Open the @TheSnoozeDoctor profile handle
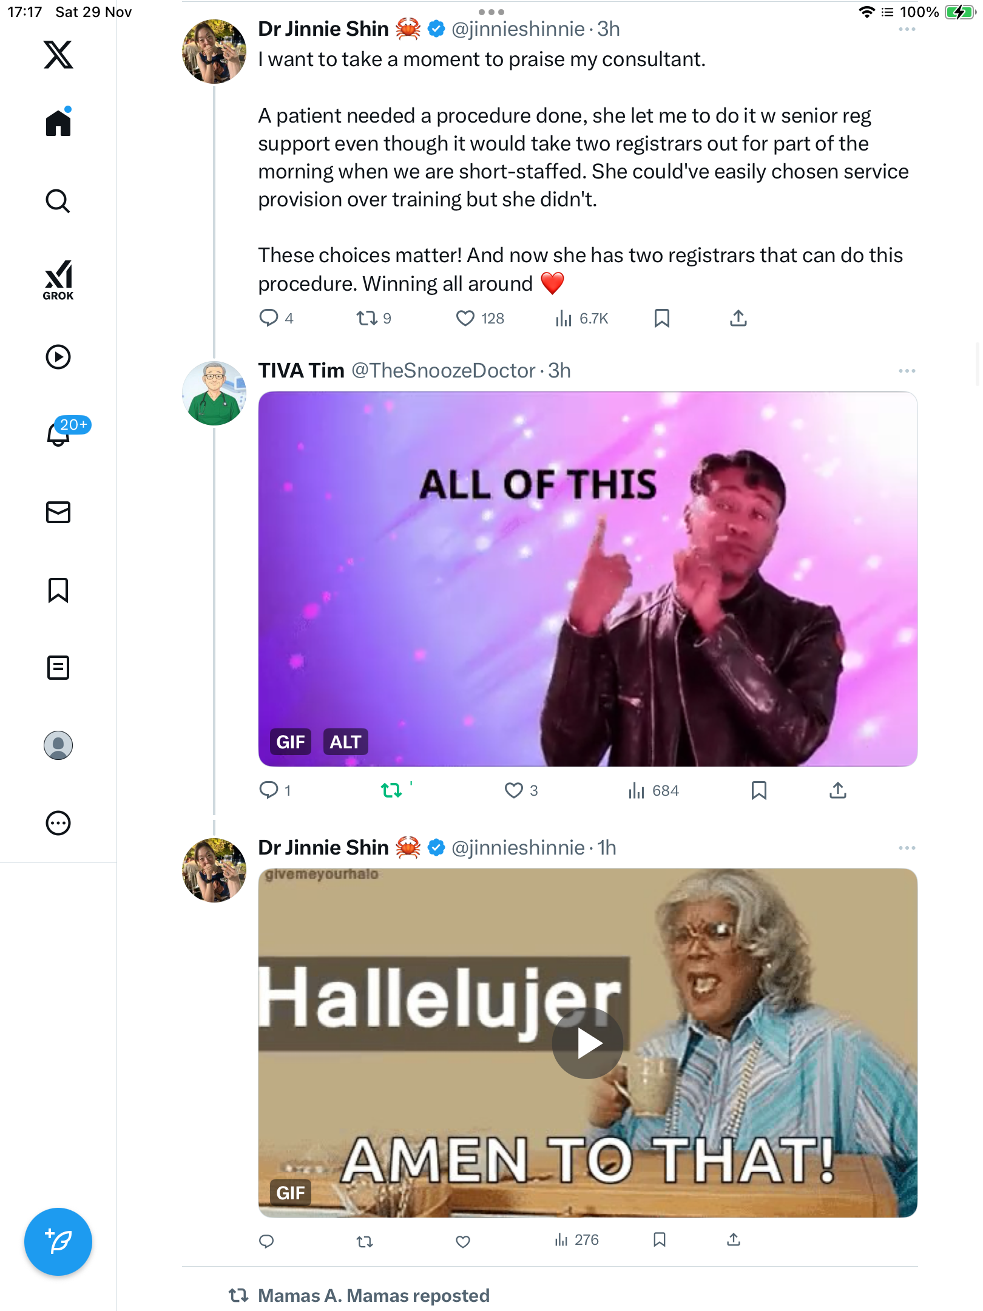Screen dimensions: 983x1311 (x=443, y=371)
